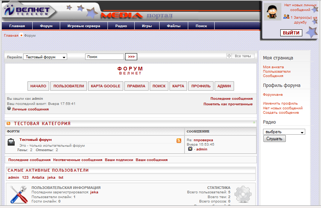Image resolution: width=321 pixels, height=208 pixels.
Task: Open Поользователи sidebar link
Action: (277, 72)
